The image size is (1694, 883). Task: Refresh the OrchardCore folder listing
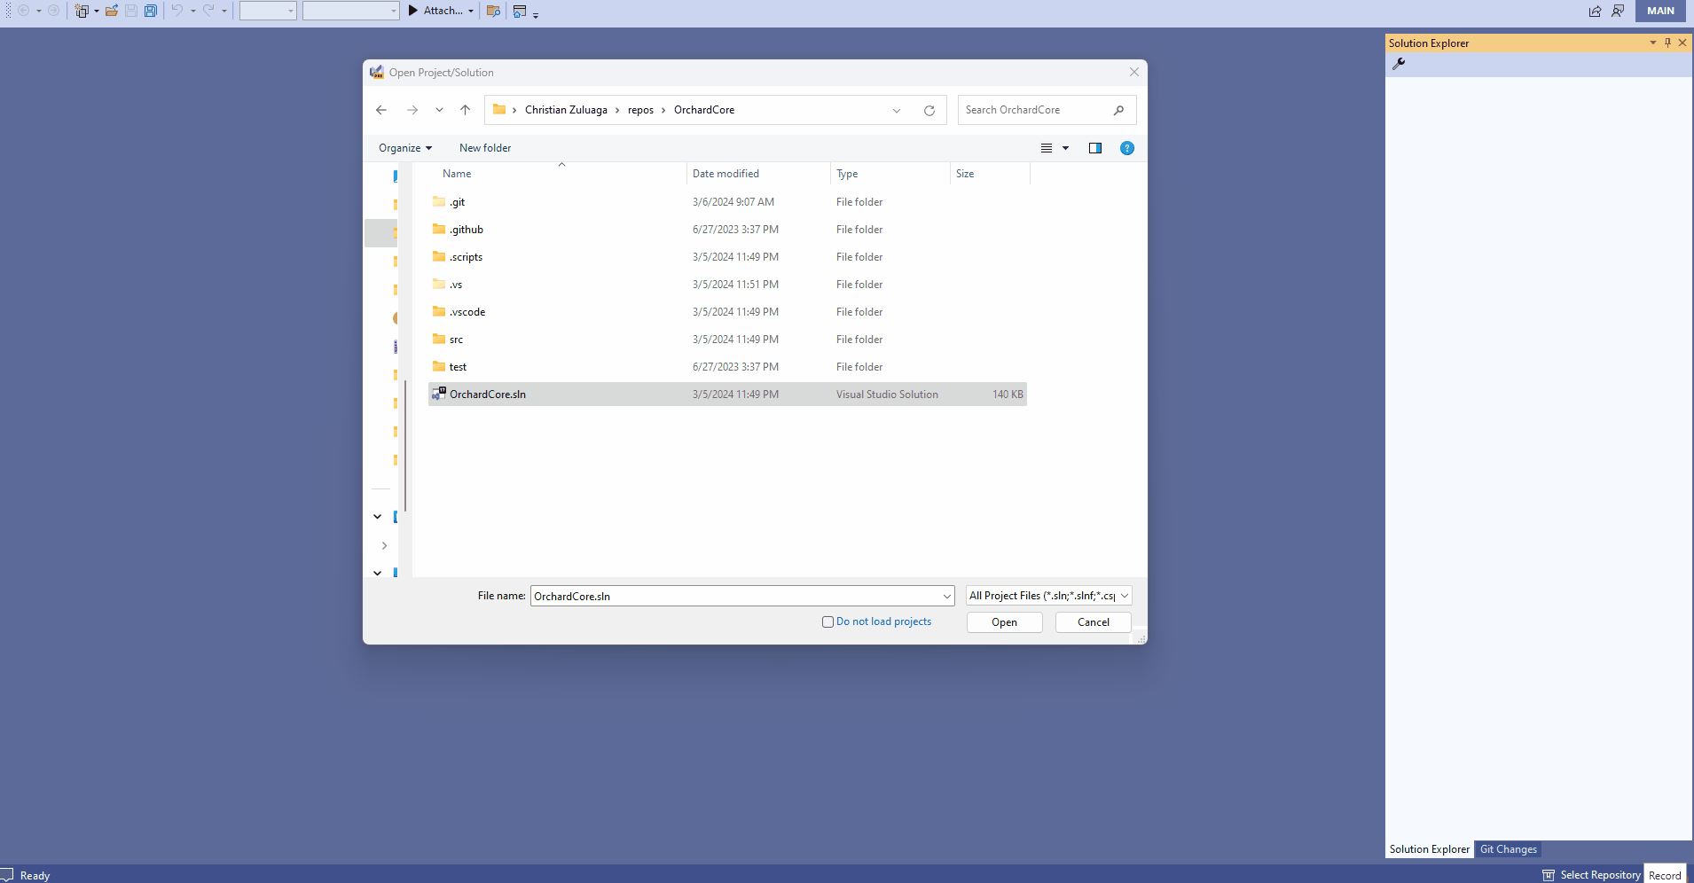(929, 111)
